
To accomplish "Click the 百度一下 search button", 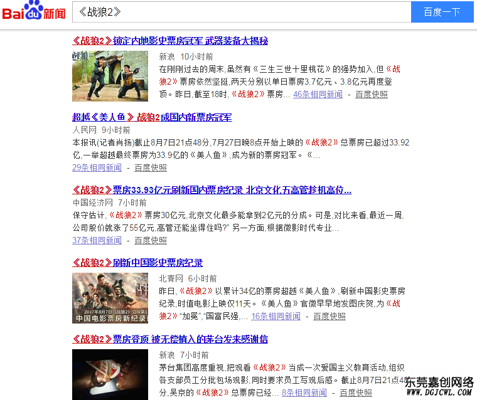I will (x=442, y=12).
